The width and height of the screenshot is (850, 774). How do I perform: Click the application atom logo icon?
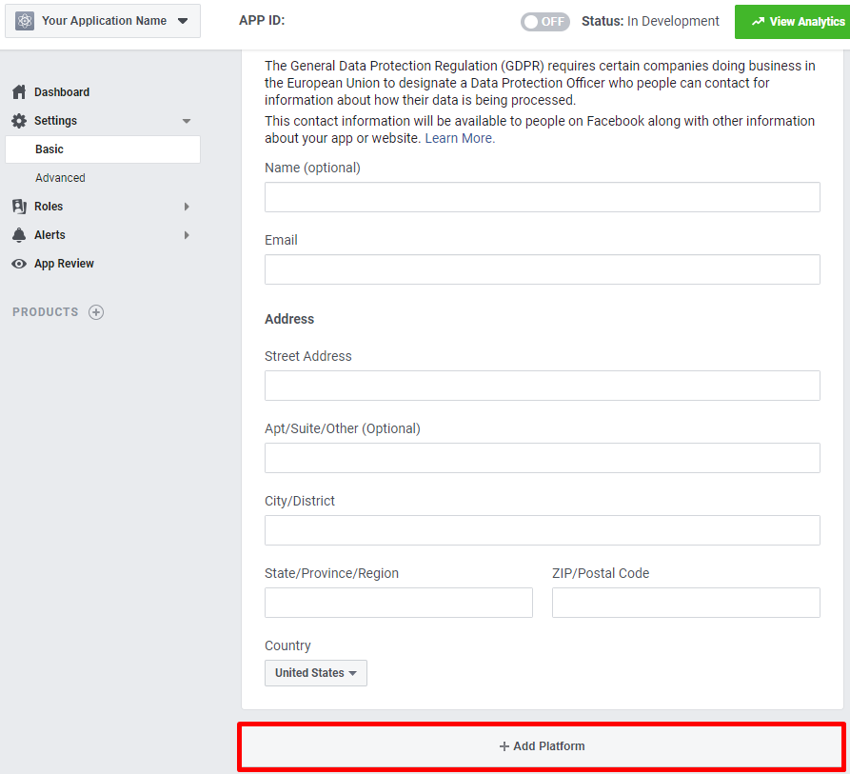25,21
